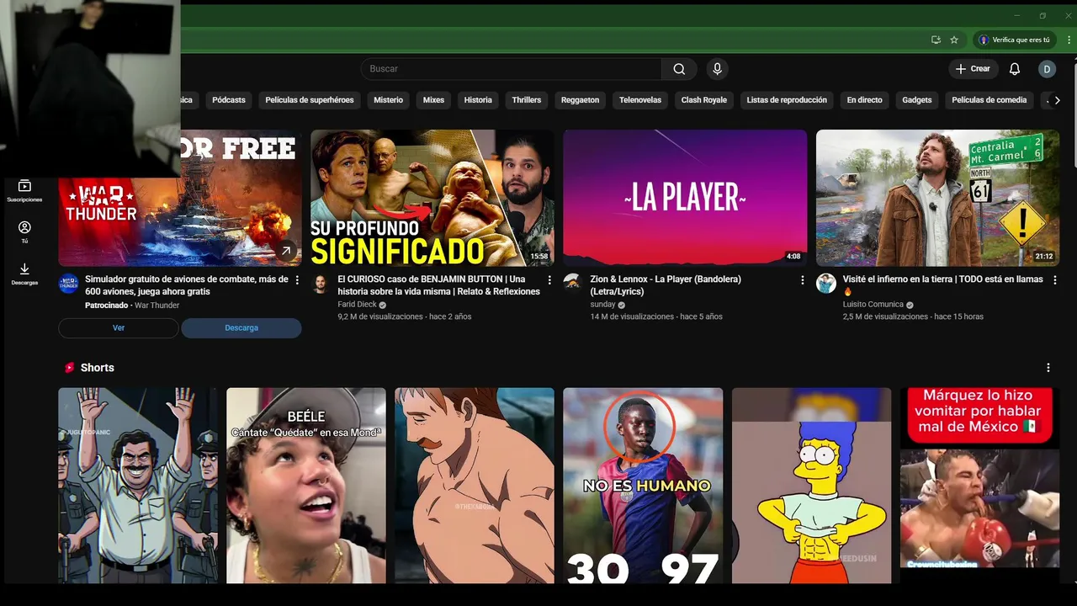Click the Shorts section heading
The height and width of the screenshot is (606, 1077).
coord(97,368)
